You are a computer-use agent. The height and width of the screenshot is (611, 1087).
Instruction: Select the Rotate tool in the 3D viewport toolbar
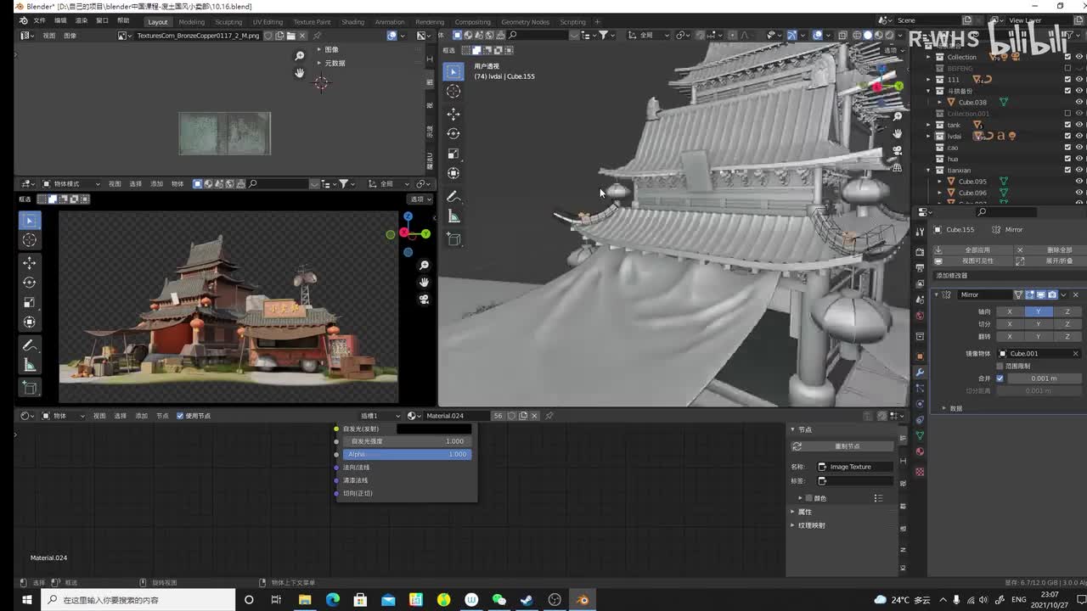click(x=453, y=133)
